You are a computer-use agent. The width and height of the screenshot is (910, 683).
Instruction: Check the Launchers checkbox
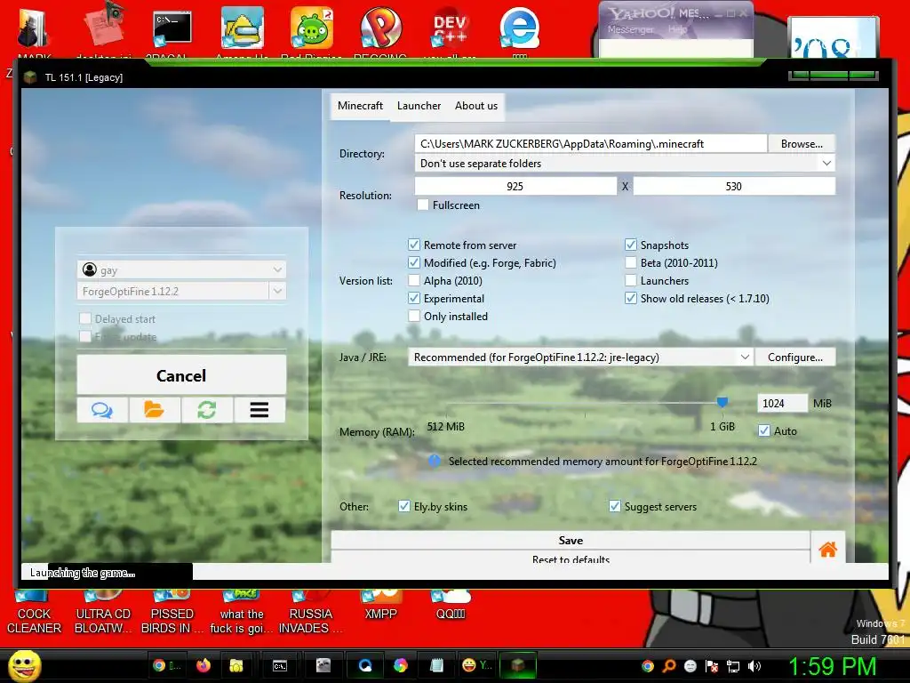[631, 280]
